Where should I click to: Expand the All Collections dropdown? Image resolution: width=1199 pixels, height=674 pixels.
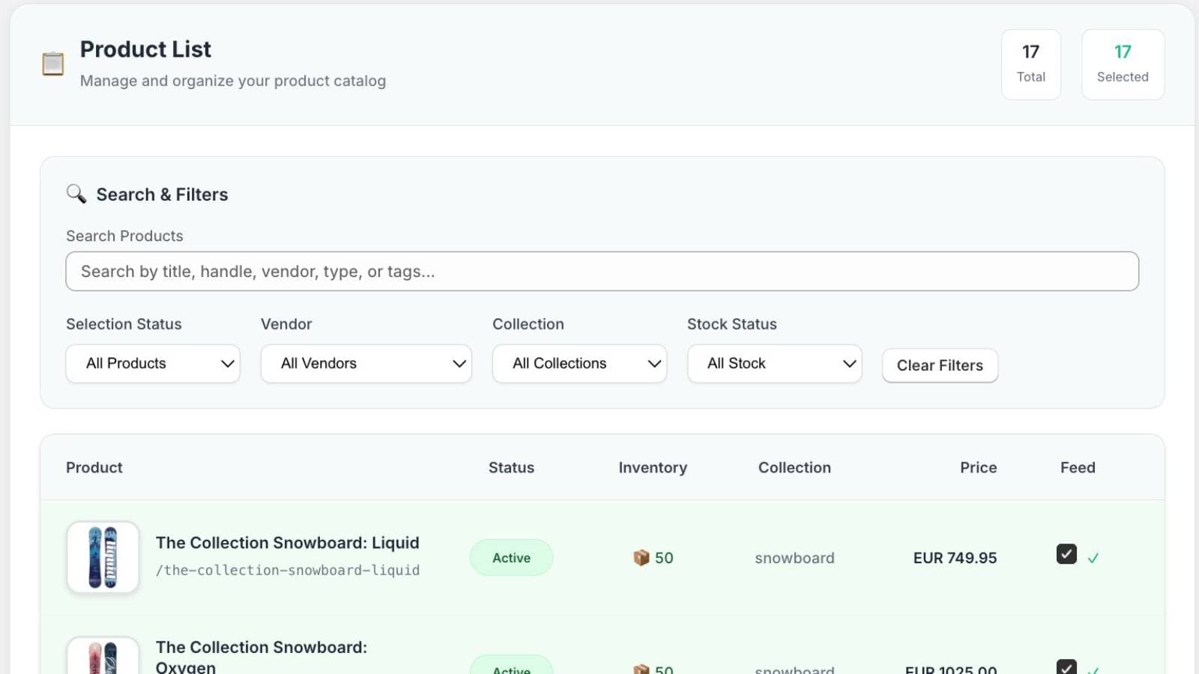click(x=579, y=363)
